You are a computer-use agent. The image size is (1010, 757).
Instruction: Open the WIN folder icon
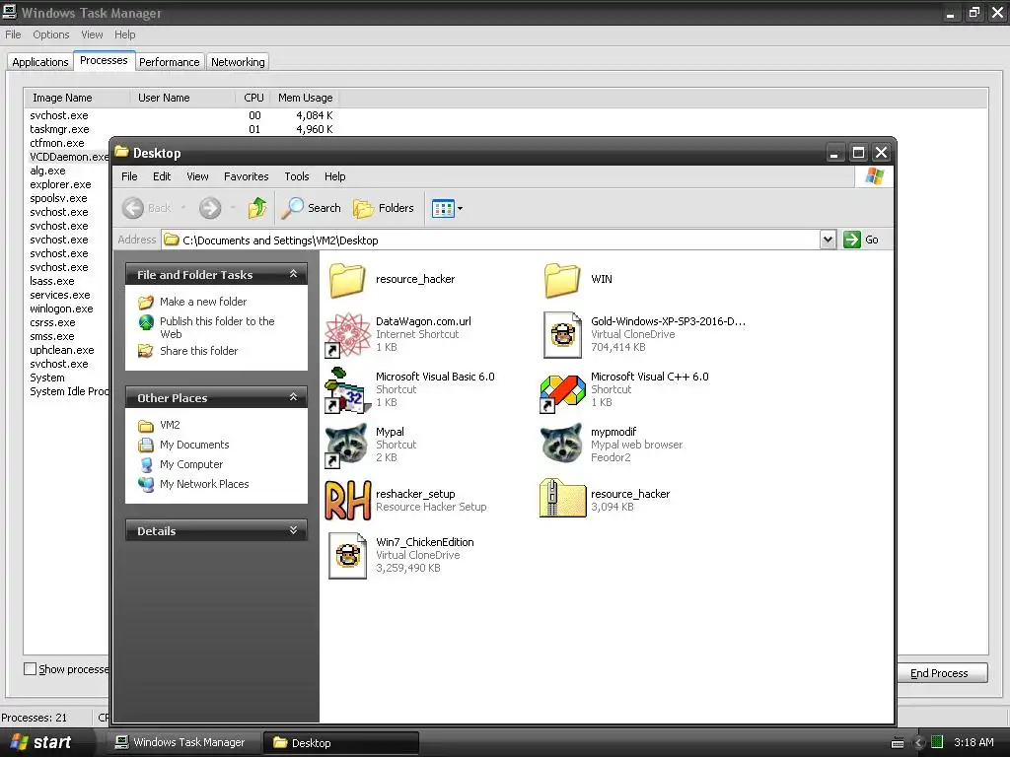coord(562,279)
